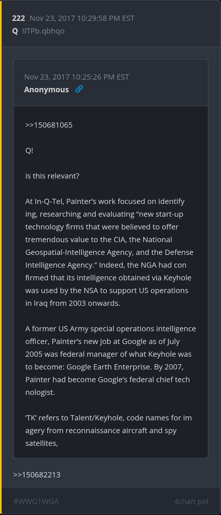Click the post number 222

coord(19,18)
